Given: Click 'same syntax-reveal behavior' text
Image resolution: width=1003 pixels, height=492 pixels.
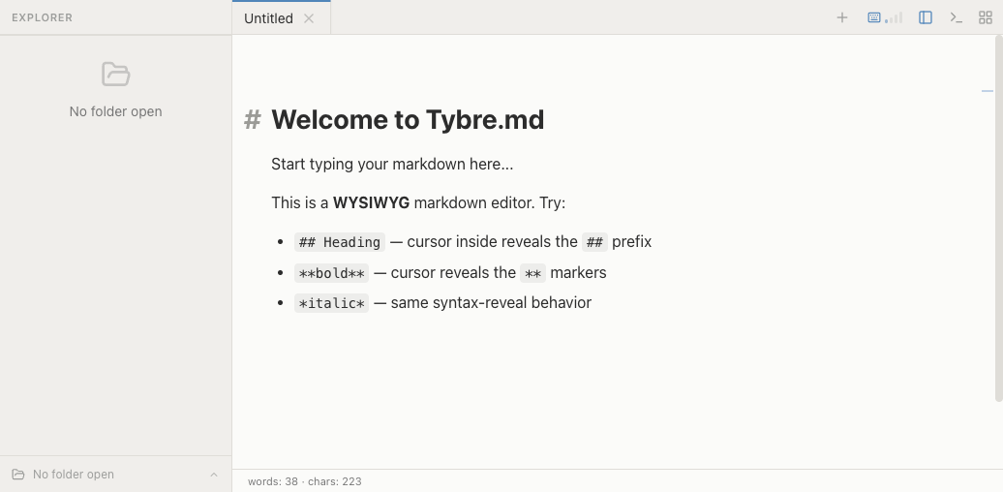Looking at the screenshot, I should [491, 302].
